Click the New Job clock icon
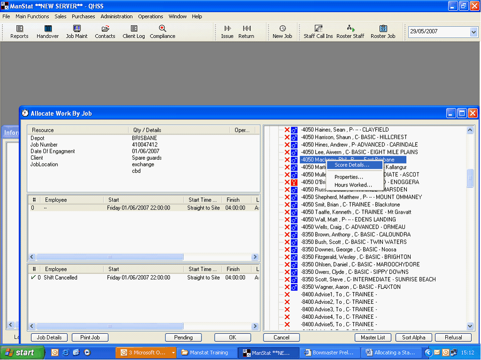 282,29
